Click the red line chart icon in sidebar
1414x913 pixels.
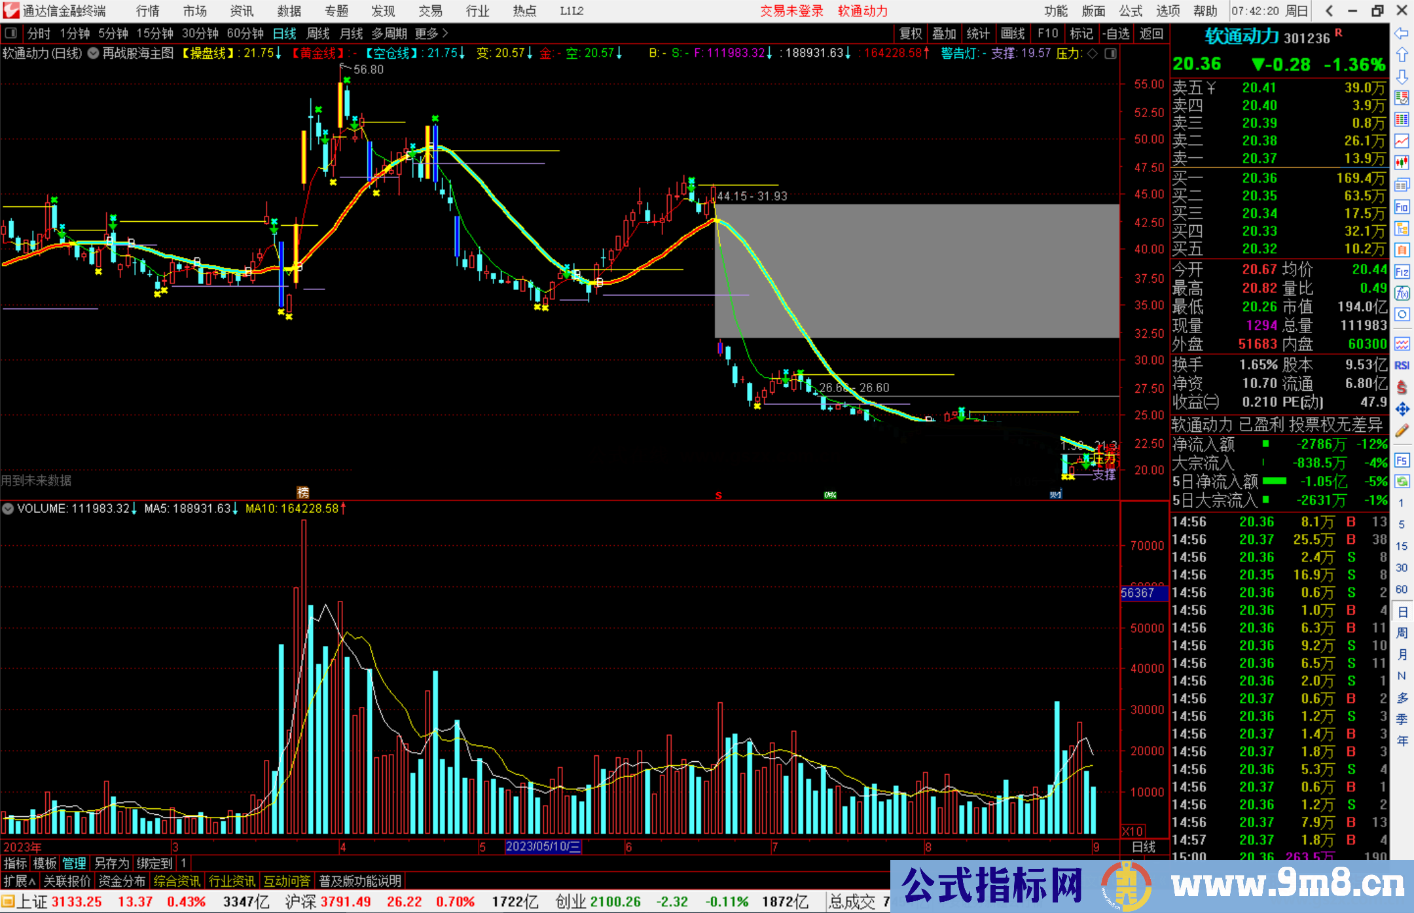pyautogui.click(x=1402, y=141)
